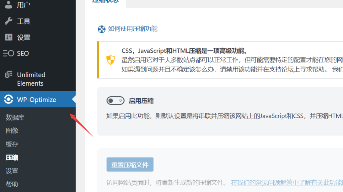343x192 pixels.
Task: Open the WP-Optimize 设置 submenu item
Action: pos(12,171)
